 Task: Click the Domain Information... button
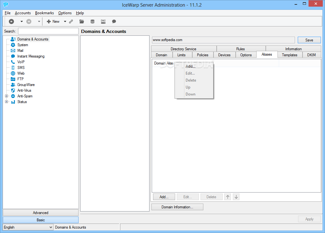(177, 207)
